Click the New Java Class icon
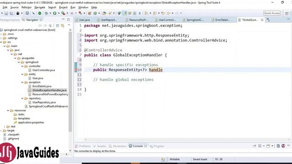Screen dimensions: 292x164 tap(95, 13)
